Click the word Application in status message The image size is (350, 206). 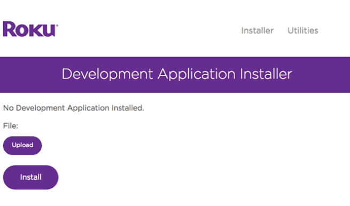pos(88,108)
